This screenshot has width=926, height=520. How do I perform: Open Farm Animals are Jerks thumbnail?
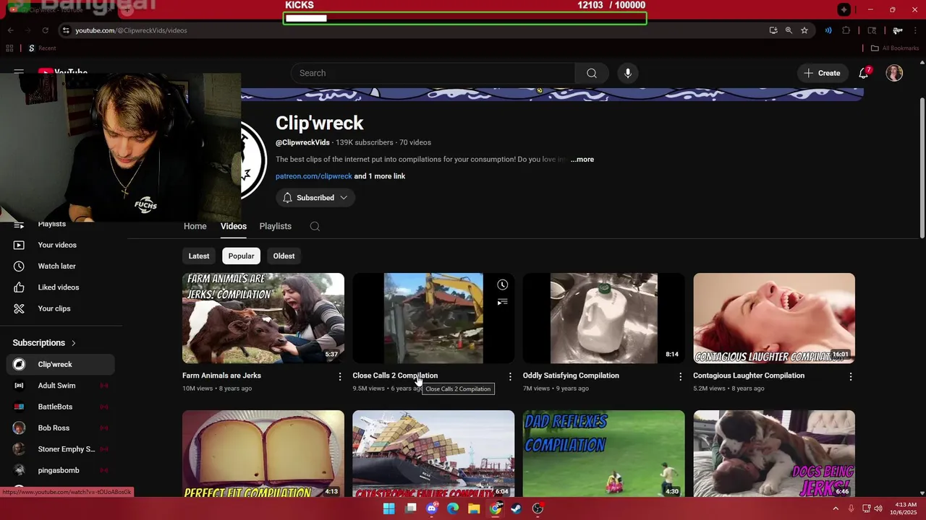coord(263,318)
